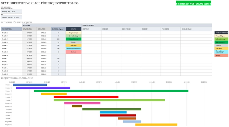Select the RESSOURCEN column header
This screenshot has height=127, width=229.
[x=131, y=29]
